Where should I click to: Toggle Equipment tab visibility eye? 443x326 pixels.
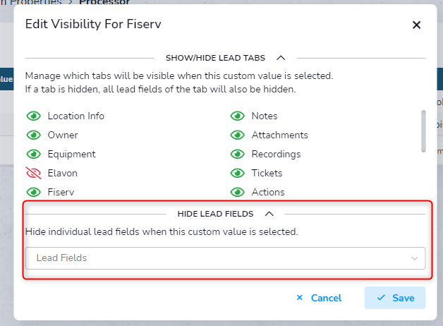tap(34, 155)
